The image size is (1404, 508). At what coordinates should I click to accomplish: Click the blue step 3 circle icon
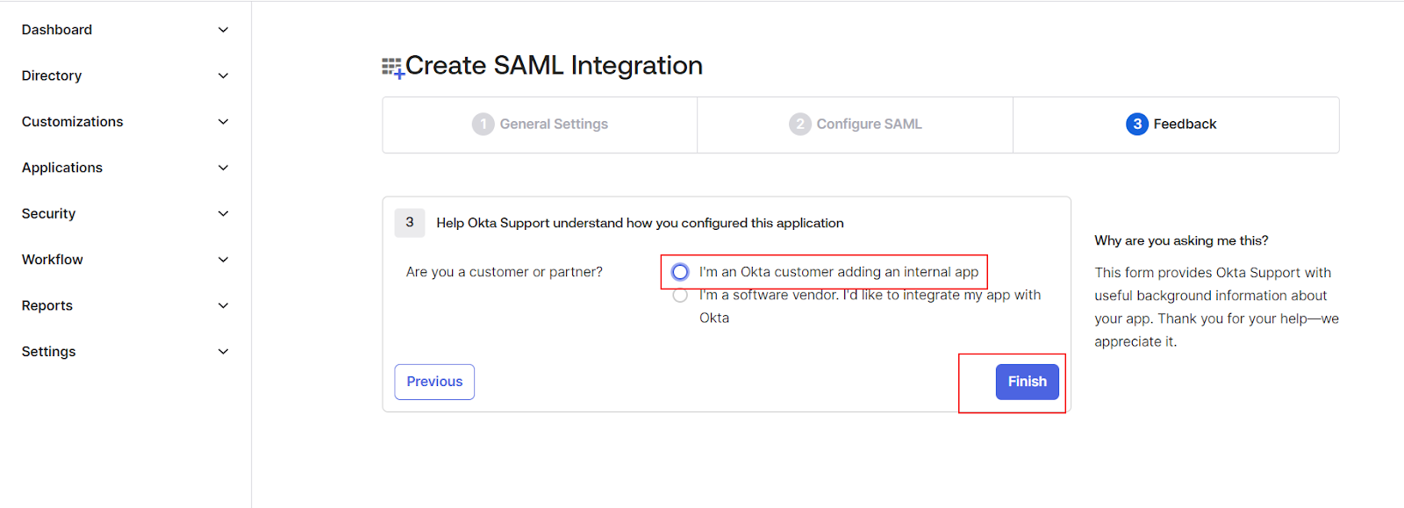coord(1136,125)
